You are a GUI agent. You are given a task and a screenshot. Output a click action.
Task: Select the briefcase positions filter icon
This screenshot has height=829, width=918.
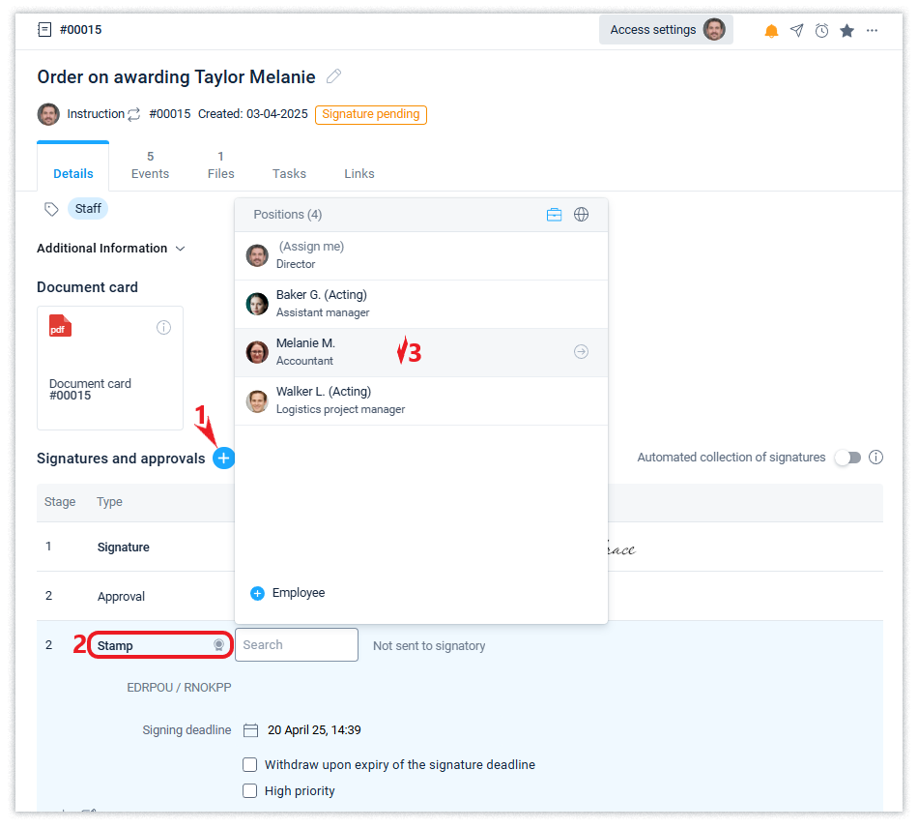554,215
